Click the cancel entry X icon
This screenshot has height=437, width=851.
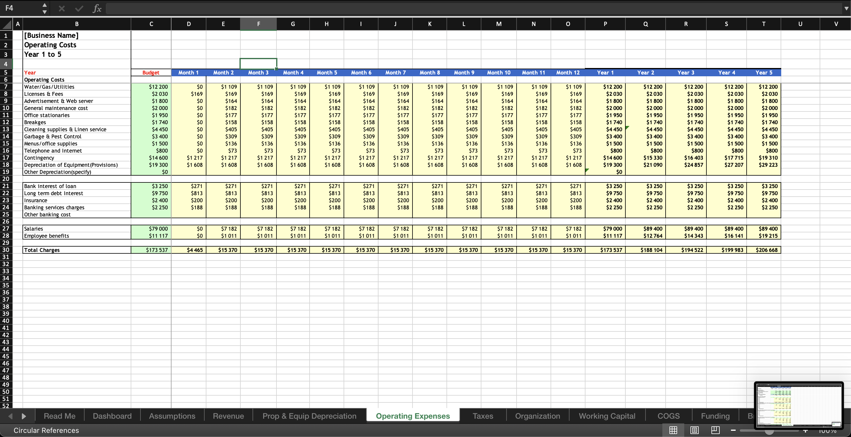pyautogui.click(x=62, y=9)
